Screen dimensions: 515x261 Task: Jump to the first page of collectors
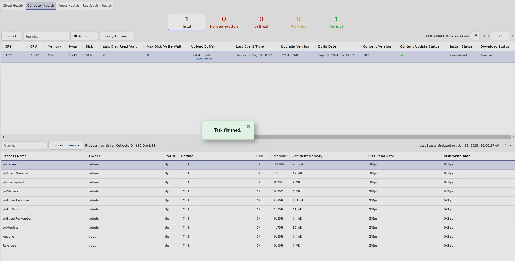click(484, 36)
